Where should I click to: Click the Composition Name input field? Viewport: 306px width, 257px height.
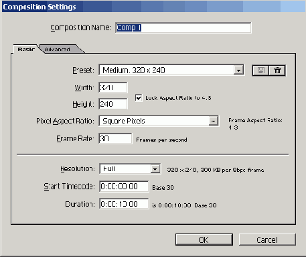183,28
